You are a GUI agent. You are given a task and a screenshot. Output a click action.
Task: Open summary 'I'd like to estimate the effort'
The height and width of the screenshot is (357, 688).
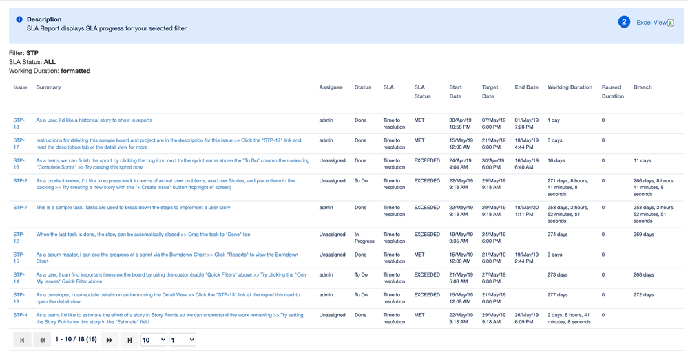tap(169, 318)
